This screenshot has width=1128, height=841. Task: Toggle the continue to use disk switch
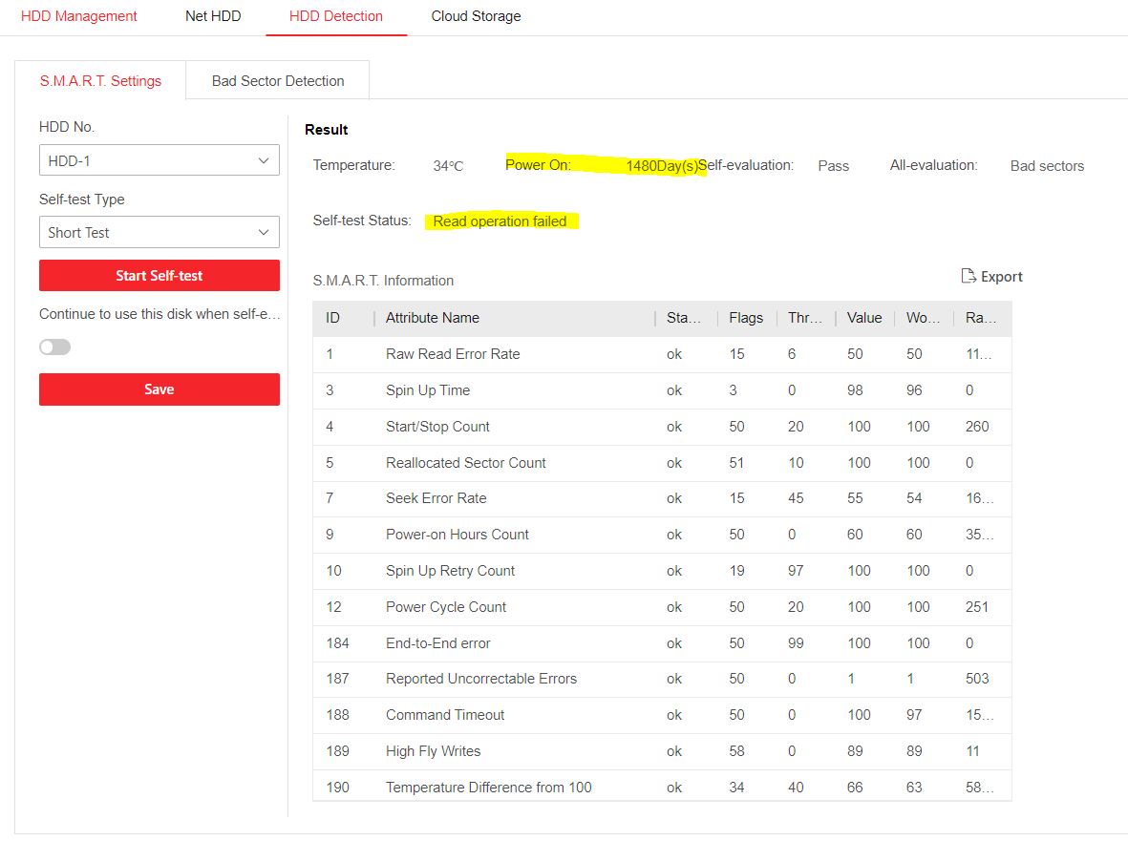tap(54, 347)
